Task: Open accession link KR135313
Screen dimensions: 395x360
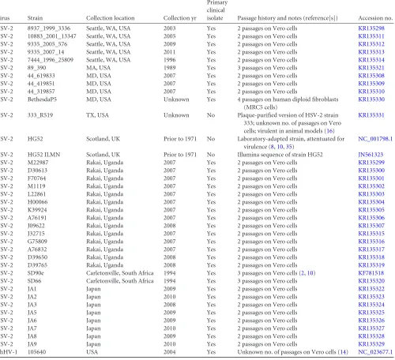Action: (371, 52)
